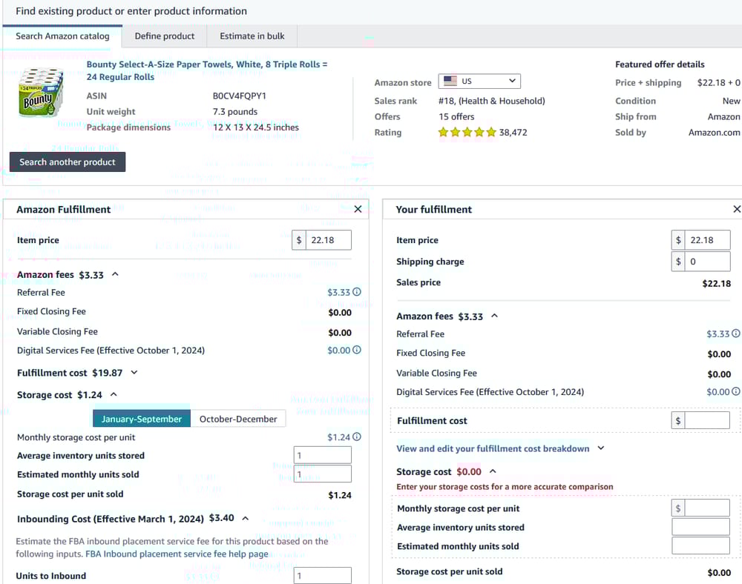Open Digital Services Fee info icon in Your fulfillment
Viewport: 742px width, 584px height.
pyautogui.click(x=736, y=392)
